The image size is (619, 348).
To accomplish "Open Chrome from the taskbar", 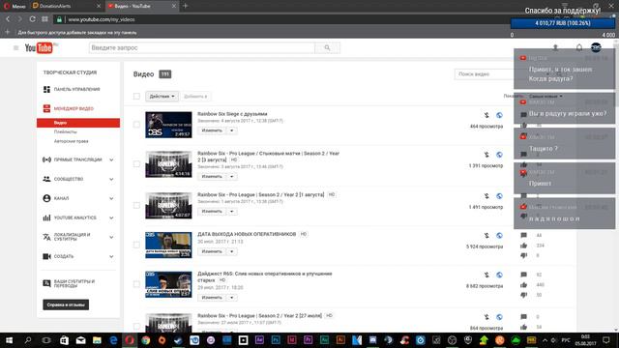I will (146, 340).
